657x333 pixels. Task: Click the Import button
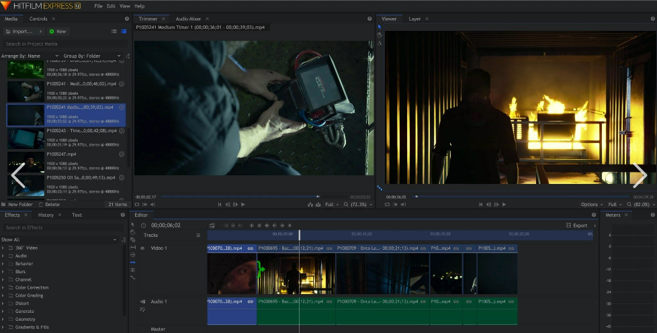(x=24, y=32)
